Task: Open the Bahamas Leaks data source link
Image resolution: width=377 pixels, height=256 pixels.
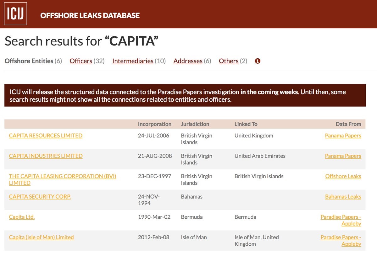Action: [x=343, y=197]
